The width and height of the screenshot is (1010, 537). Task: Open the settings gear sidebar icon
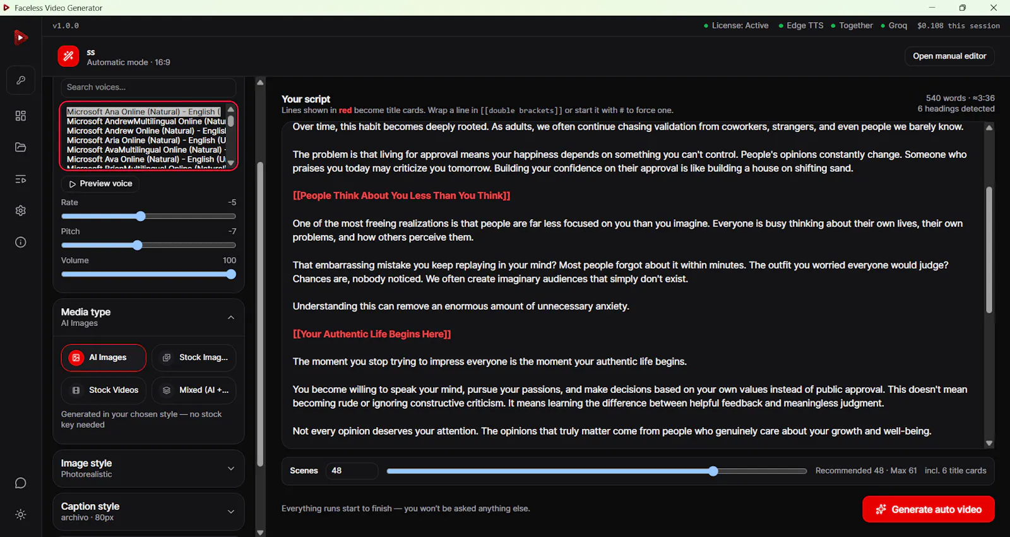click(21, 210)
